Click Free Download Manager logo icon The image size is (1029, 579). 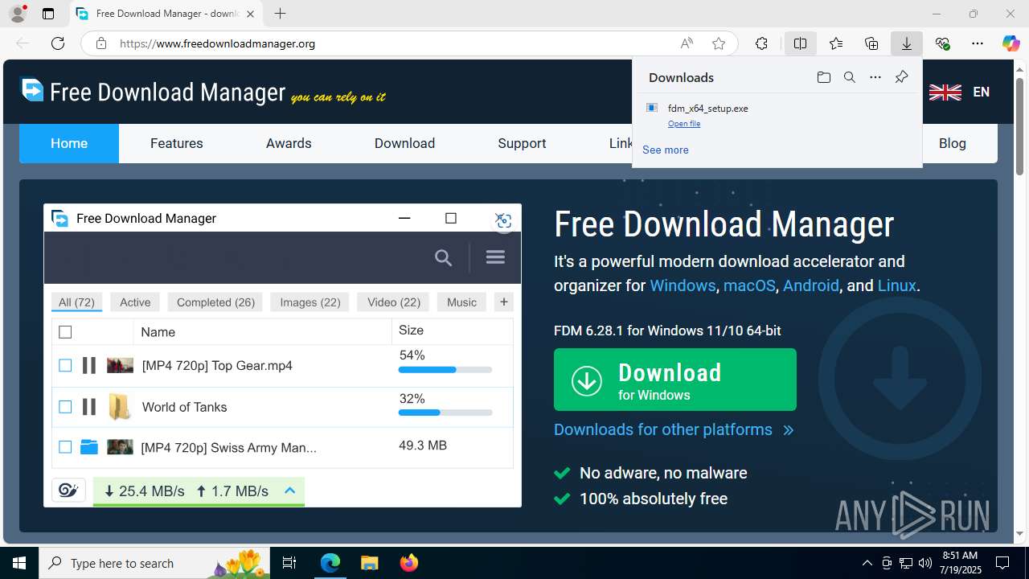coord(32,90)
